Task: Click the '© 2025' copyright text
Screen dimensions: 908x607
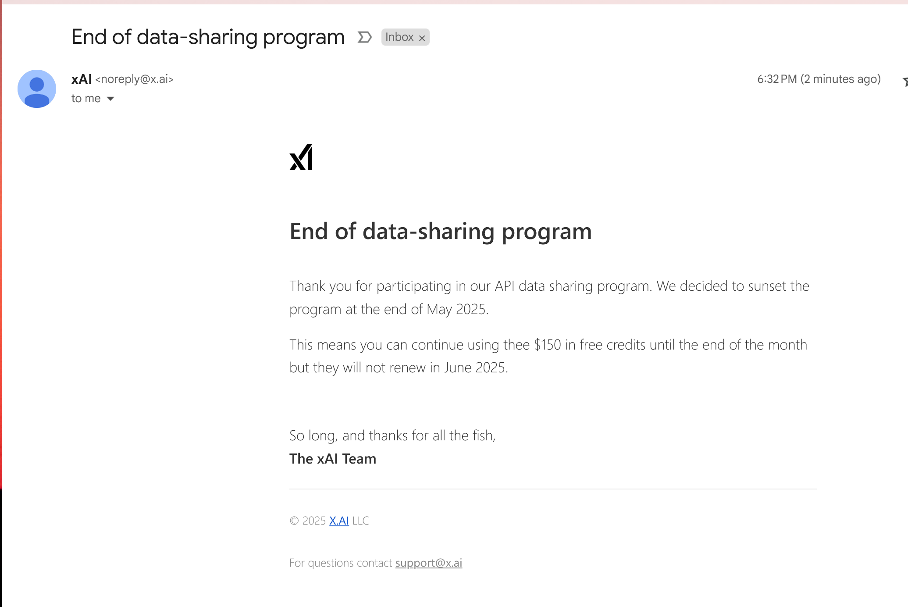Action: pos(308,521)
